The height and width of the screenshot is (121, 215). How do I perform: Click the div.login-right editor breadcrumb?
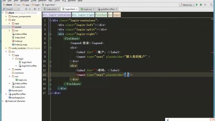click(83, 15)
